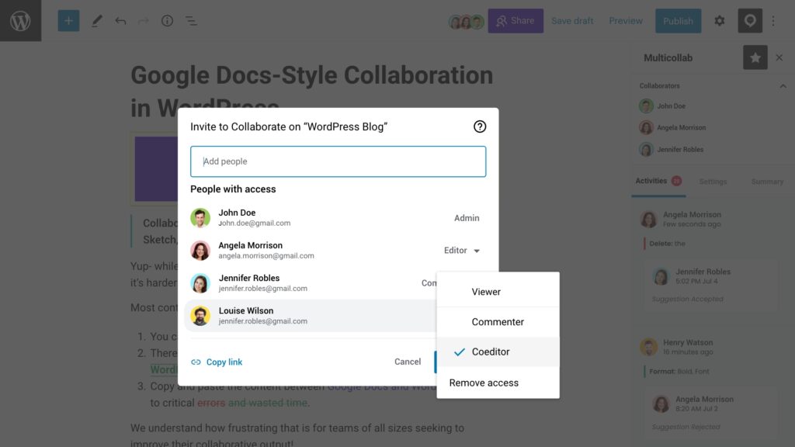Switch to the Activities tab

(658, 181)
